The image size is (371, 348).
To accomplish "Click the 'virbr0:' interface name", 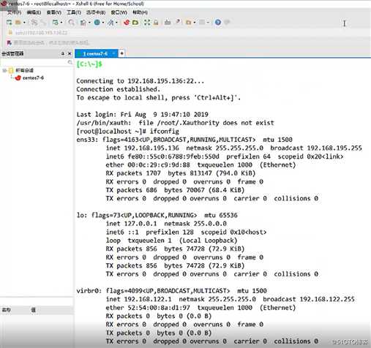I will coord(89,291).
